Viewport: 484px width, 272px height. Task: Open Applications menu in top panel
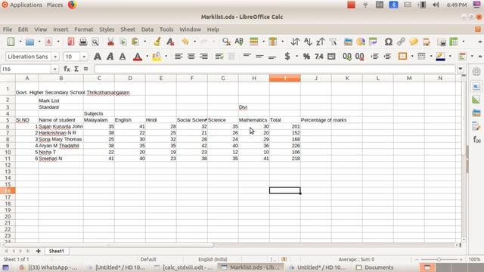point(26,5)
